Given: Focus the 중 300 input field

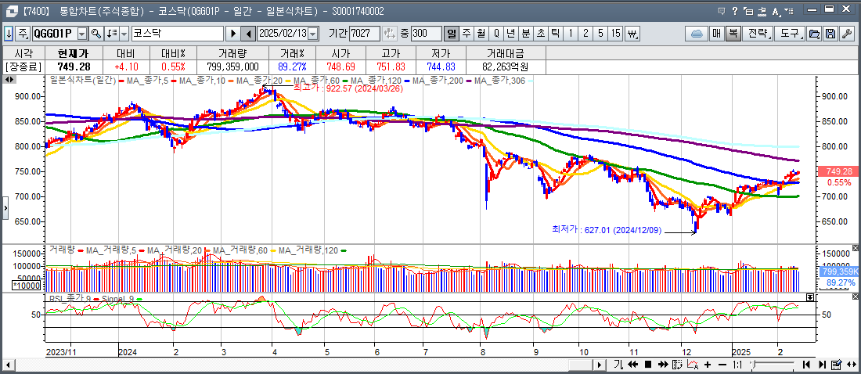Looking at the screenshot, I should tap(426, 34).
